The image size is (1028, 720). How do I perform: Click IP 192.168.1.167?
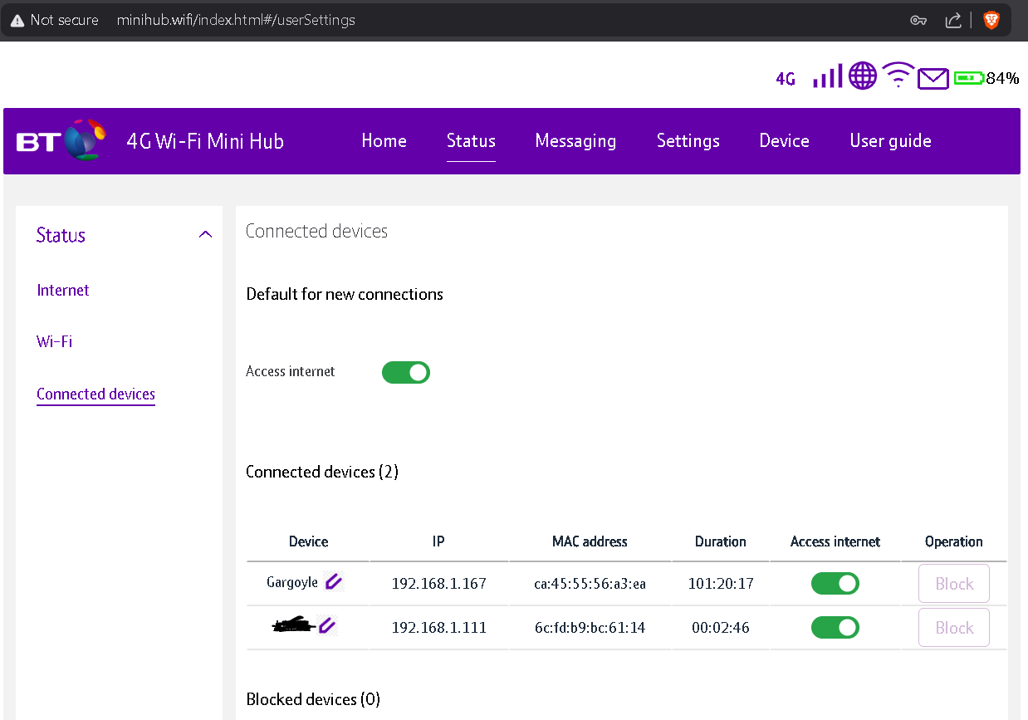[x=438, y=584]
